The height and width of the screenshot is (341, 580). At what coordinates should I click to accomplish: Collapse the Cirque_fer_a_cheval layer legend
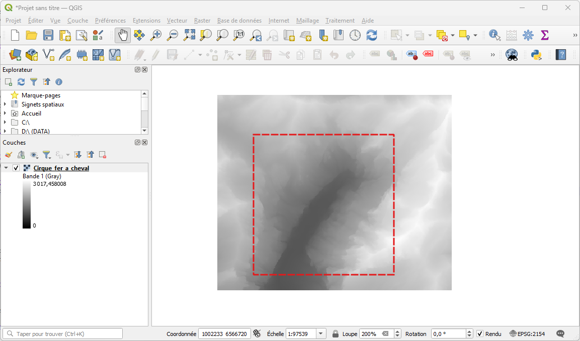[6, 168]
